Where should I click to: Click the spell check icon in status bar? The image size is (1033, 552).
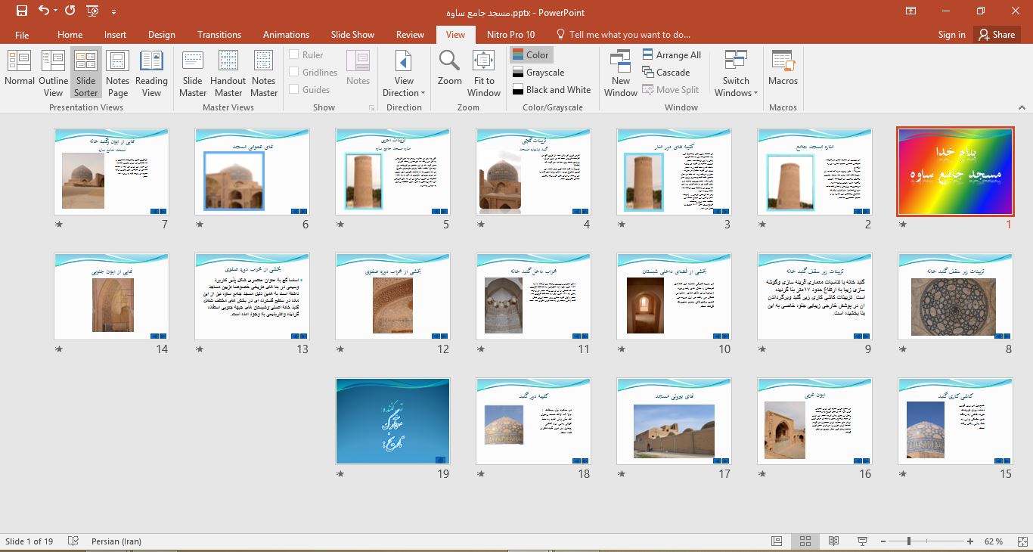tap(73, 541)
